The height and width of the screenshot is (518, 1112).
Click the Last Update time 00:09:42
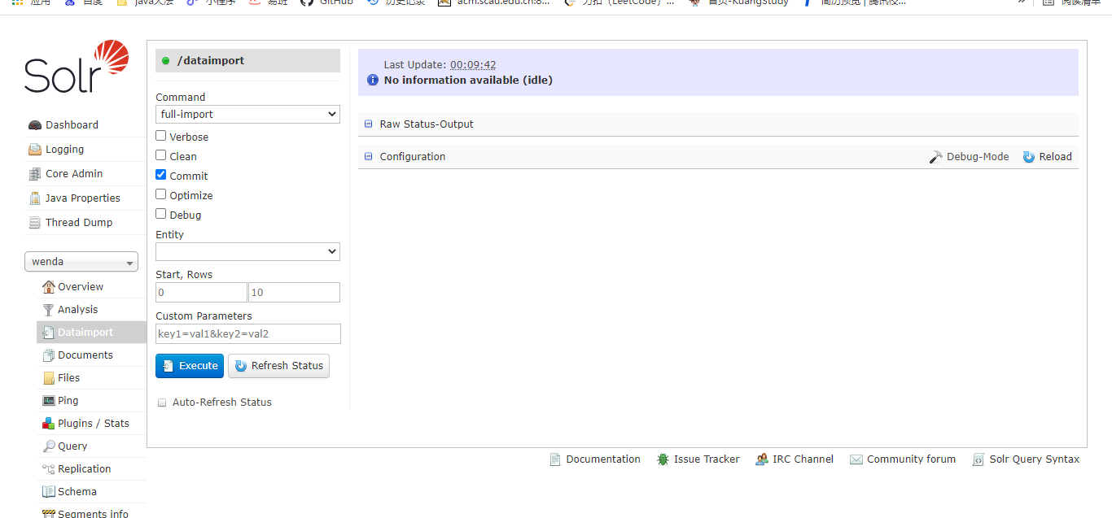click(473, 65)
